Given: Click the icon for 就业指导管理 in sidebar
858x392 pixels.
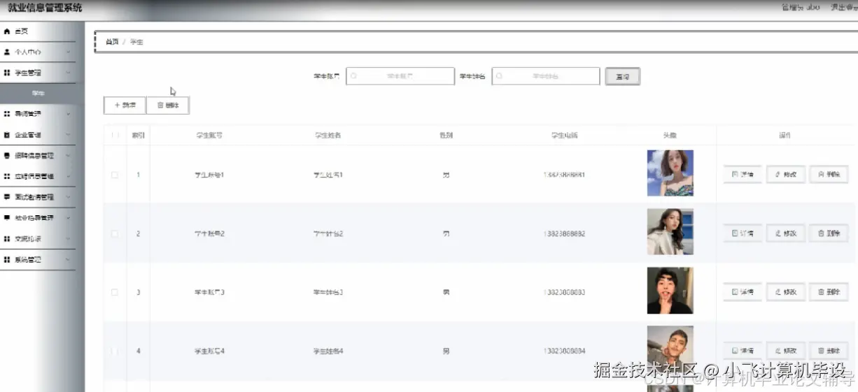Looking at the screenshot, I should coord(7,217).
